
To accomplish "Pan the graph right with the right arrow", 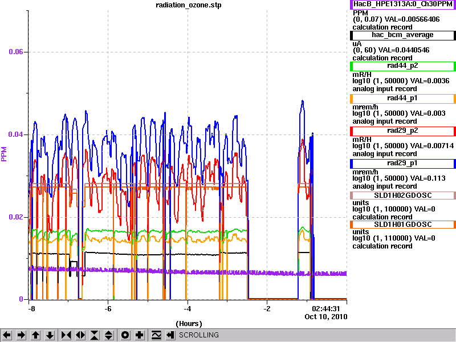I will point(21,335).
